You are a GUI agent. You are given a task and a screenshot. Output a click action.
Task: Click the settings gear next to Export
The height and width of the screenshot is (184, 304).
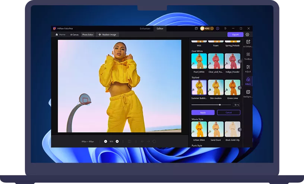coord(247,35)
